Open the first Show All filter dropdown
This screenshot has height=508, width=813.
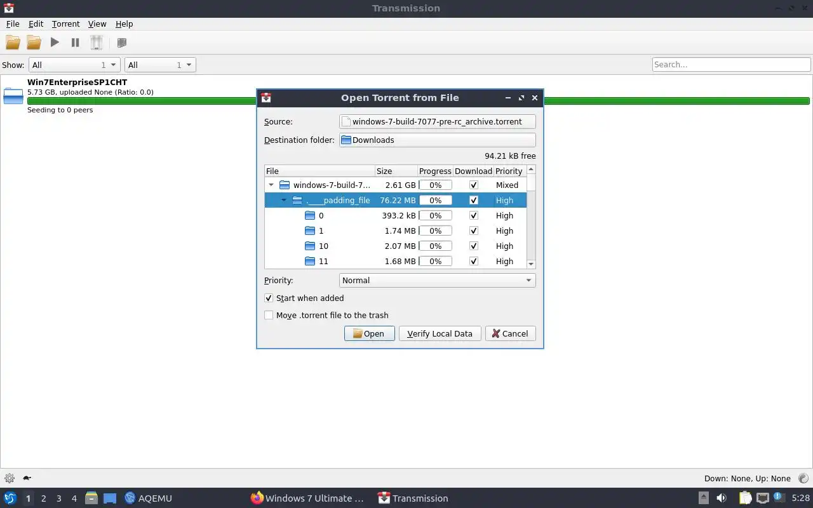(x=74, y=65)
